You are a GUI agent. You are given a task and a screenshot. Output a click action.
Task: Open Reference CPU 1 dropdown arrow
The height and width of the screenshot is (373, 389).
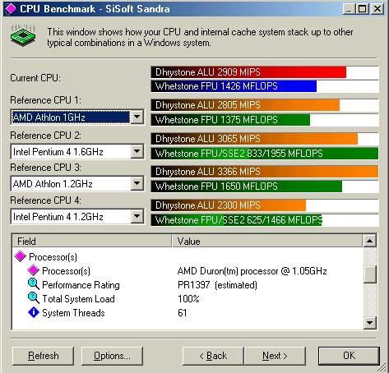[137, 117]
